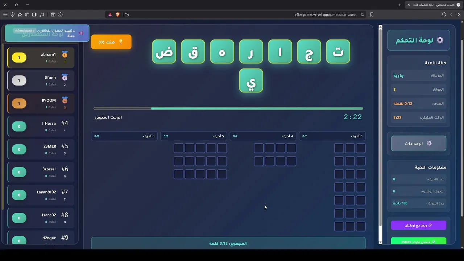The height and width of the screenshot is (261, 464).
Task: Open site settings tune icon
Action: click(x=362, y=14)
